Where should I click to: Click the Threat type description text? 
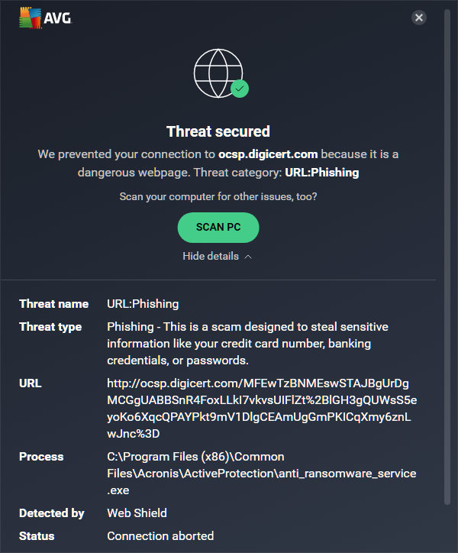click(247, 344)
